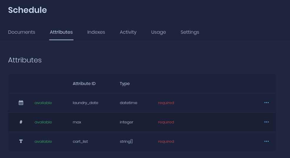Go to the Activity tab

click(x=128, y=32)
